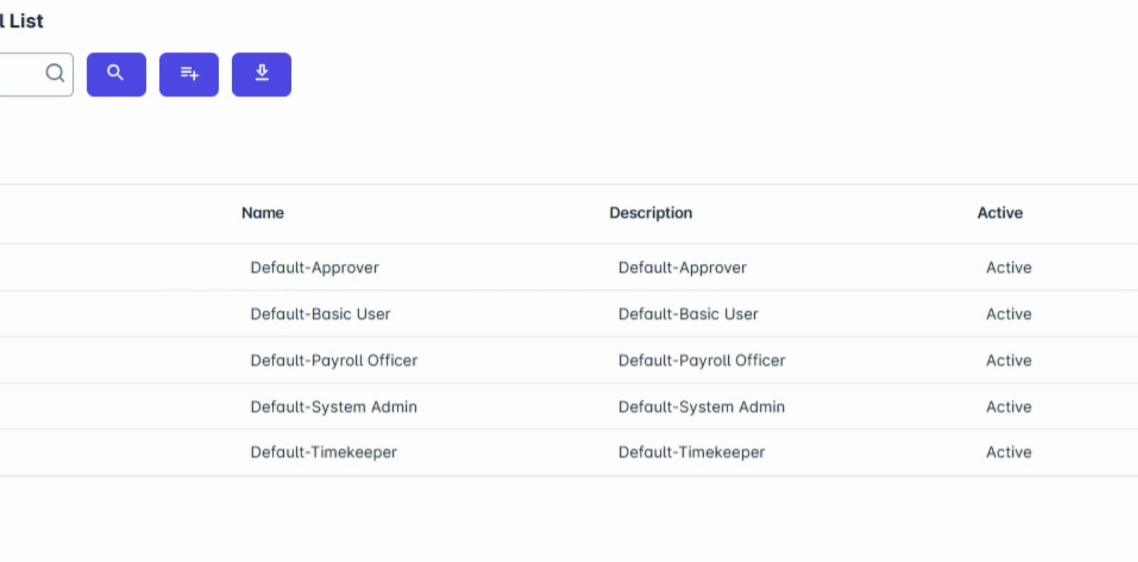Screen dimensions: 1138x562
Task: Open the Default-Timekeeper name entry
Action: [x=323, y=452]
